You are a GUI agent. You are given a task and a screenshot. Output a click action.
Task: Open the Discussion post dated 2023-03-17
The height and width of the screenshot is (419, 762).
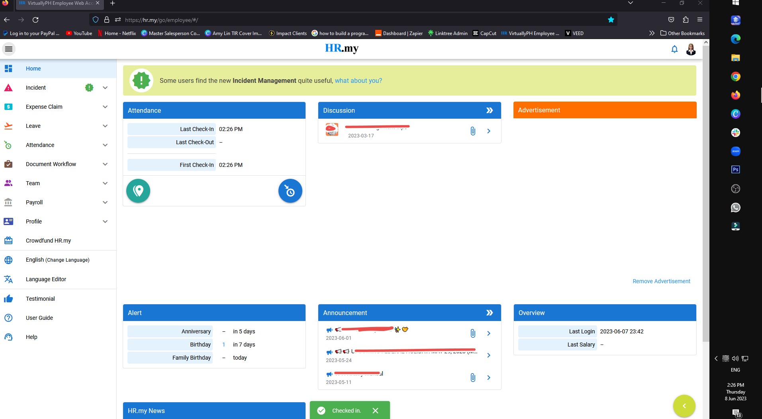pyautogui.click(x=489, y=131)
